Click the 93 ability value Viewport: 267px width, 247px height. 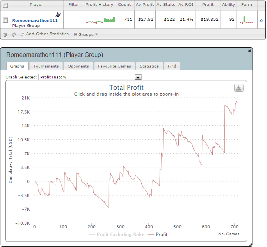pos(232,20)
